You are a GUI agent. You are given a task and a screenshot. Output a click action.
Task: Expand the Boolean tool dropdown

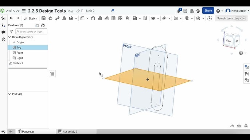click(158, 18)
